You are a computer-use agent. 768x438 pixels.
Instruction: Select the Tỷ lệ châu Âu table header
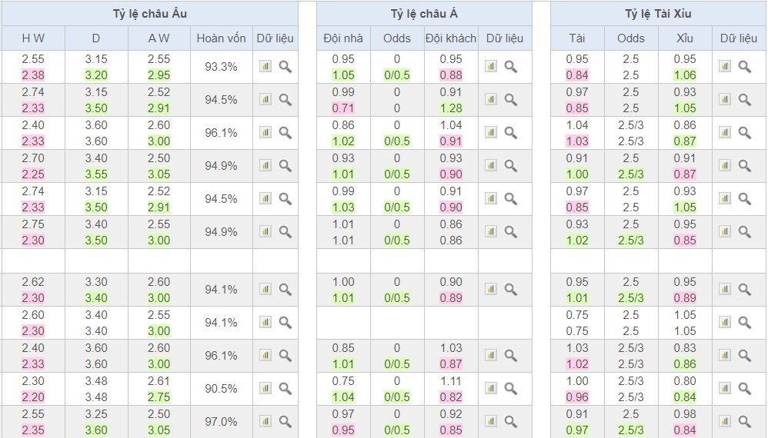point(149,14)
